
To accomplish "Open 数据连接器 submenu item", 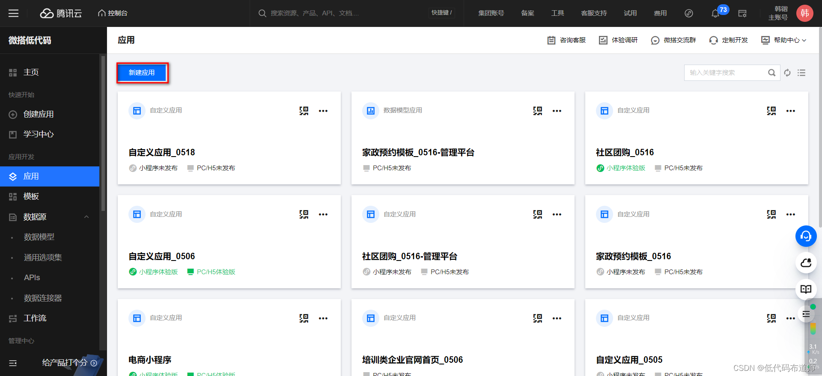I will click(43, 298).
